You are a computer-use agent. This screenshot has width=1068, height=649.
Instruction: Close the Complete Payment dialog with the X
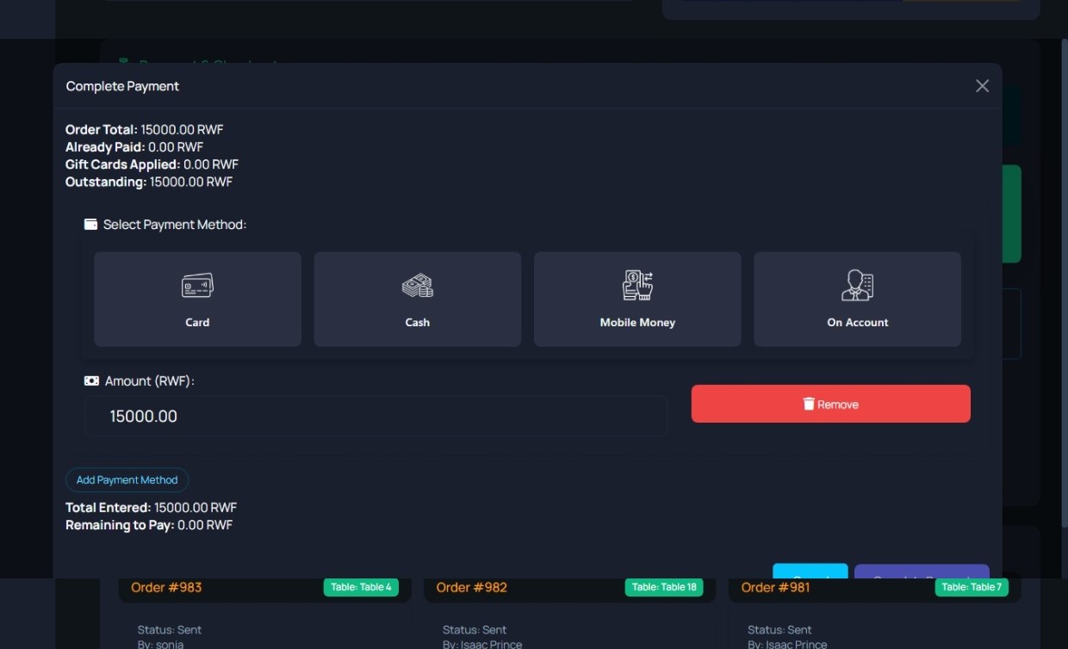[x=982, y=85]
